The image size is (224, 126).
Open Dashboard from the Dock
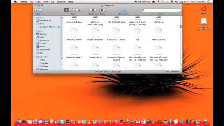coord(24,122)
